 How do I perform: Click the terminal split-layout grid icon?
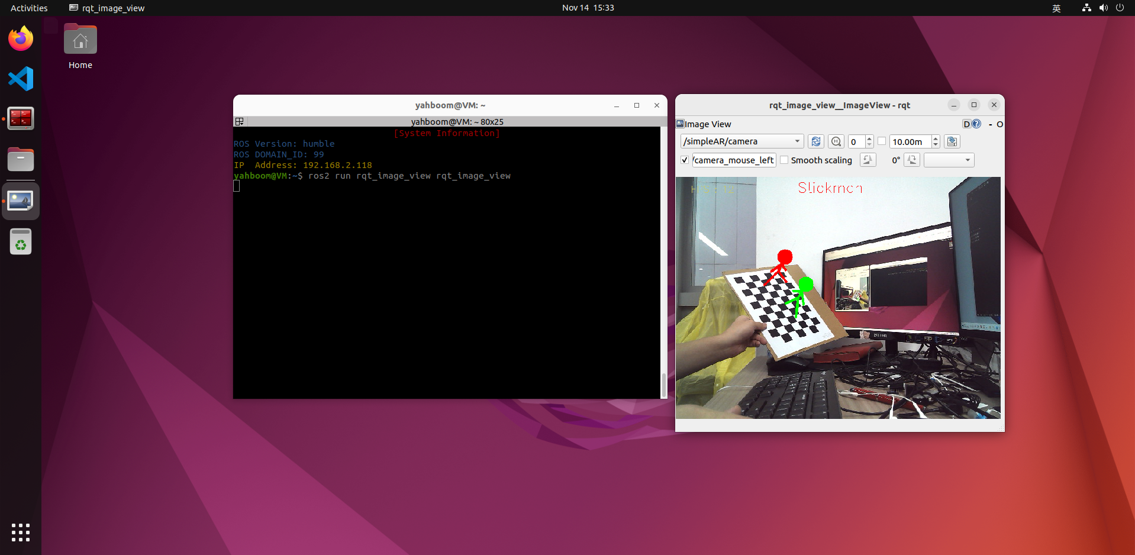240,121
